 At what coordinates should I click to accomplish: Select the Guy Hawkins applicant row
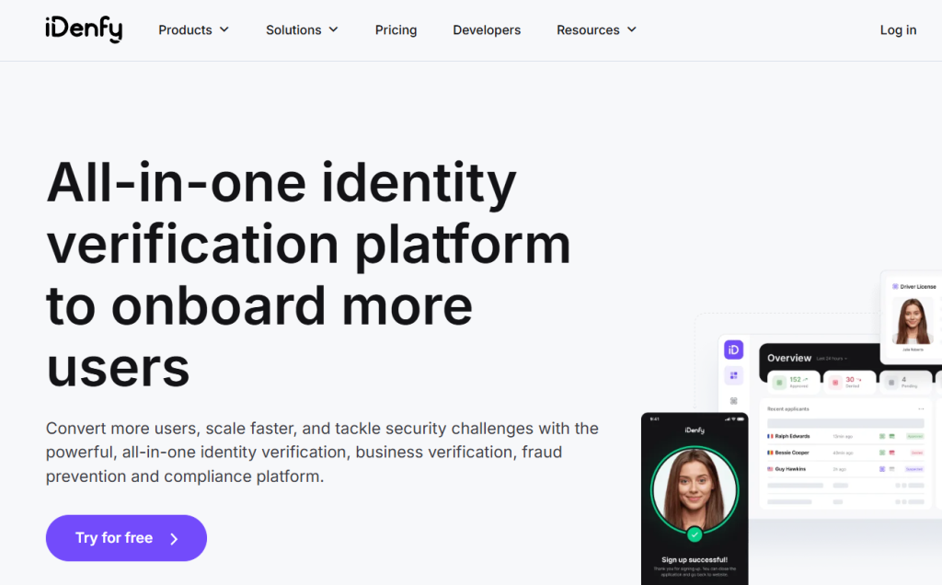[845, 468]
